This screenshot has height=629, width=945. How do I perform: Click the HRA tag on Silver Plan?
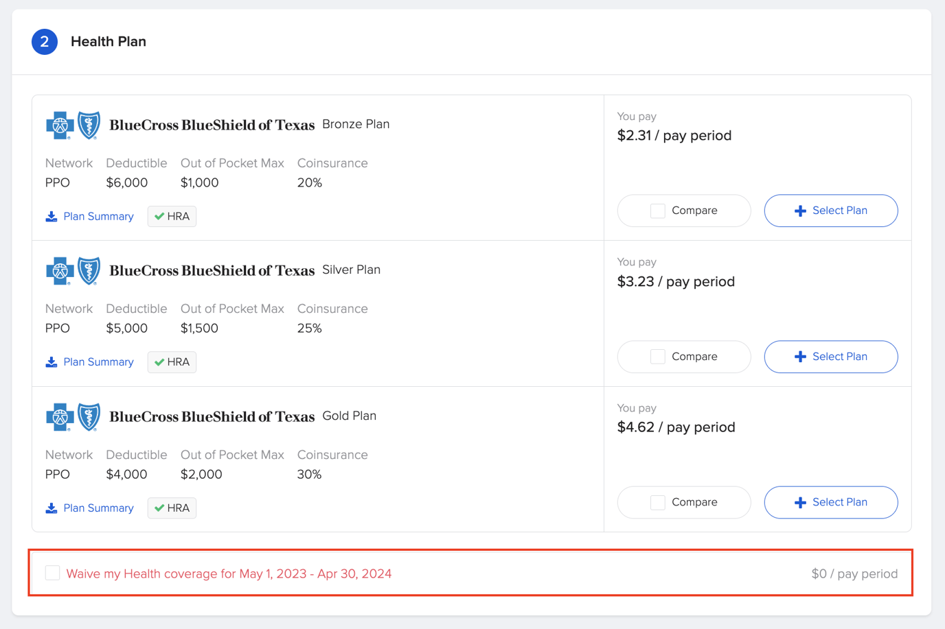coord(172,362)
